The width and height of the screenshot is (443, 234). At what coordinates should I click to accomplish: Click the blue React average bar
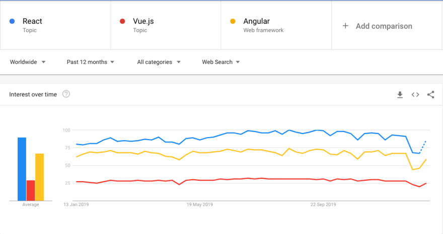coord(22,169)
